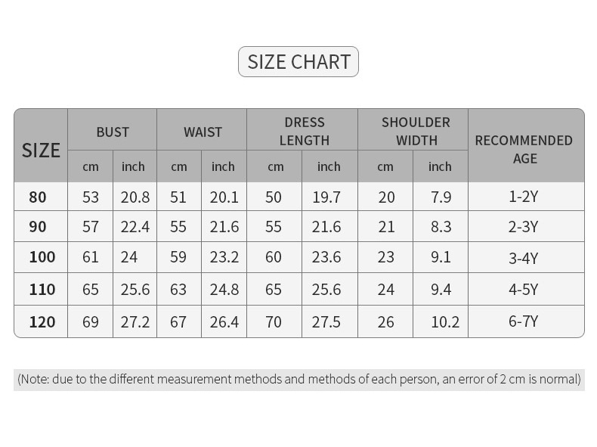Viewport: 597px width, 447px height.
Task: Select the RECOMMENDED AGE column header
Action: [x=524, y=149]
